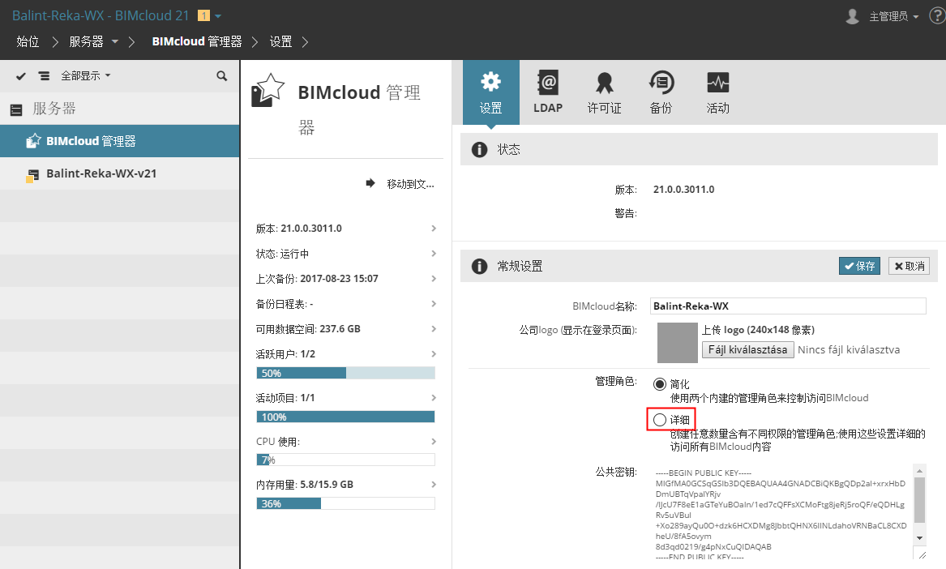Open the 设置 settings gear tab
Screen dimensions: 946x569
[x=490, y=92]
